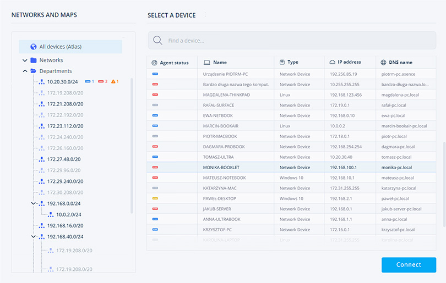The width and height of the screenshot is (446, 283).
Task: Select the ANNA-ULTRABOOK device name
Action: [x=221, y=219]
